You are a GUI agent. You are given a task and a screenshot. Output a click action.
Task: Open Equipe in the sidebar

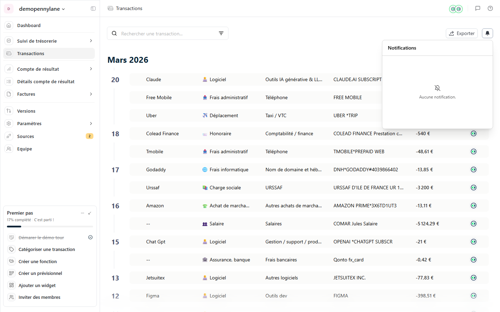coord(49,149)
